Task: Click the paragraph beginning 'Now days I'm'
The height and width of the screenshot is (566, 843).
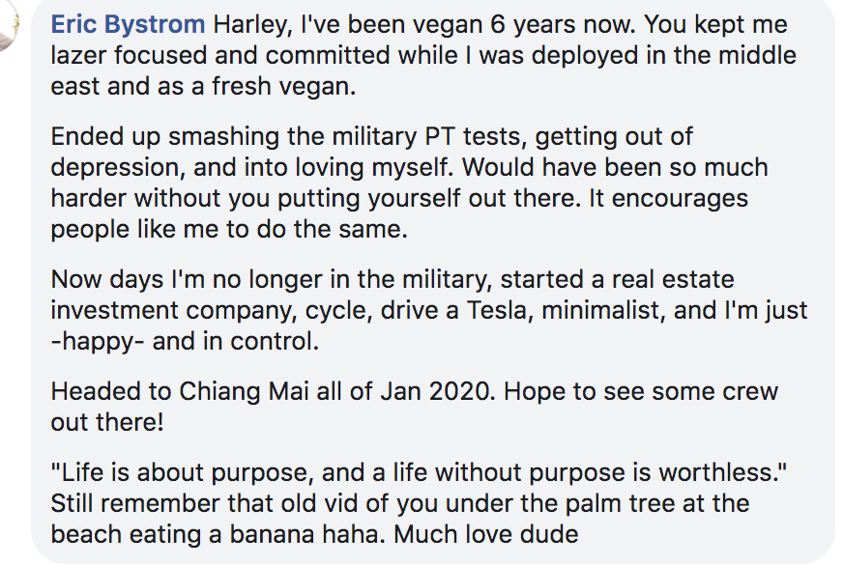Action: click(x=428, y=310)
